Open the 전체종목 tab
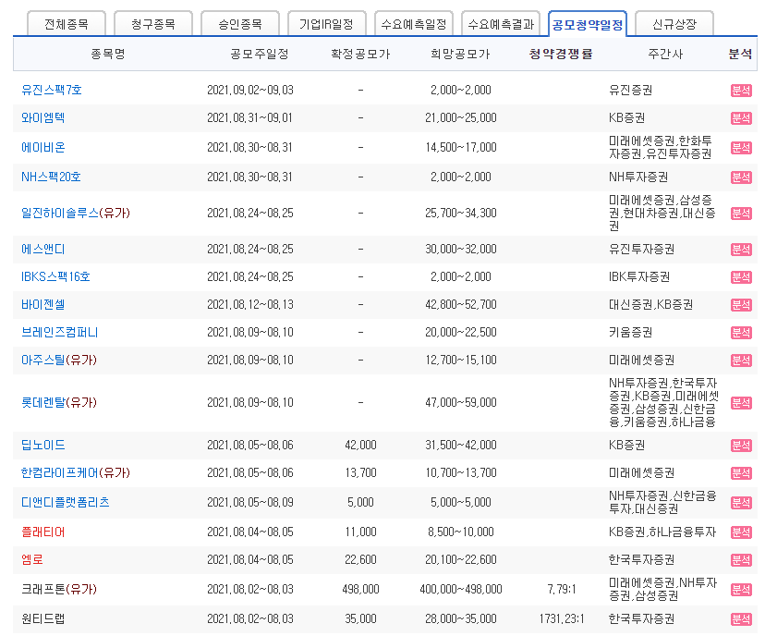This screenshot has height=636, width=765. (67, 24)
